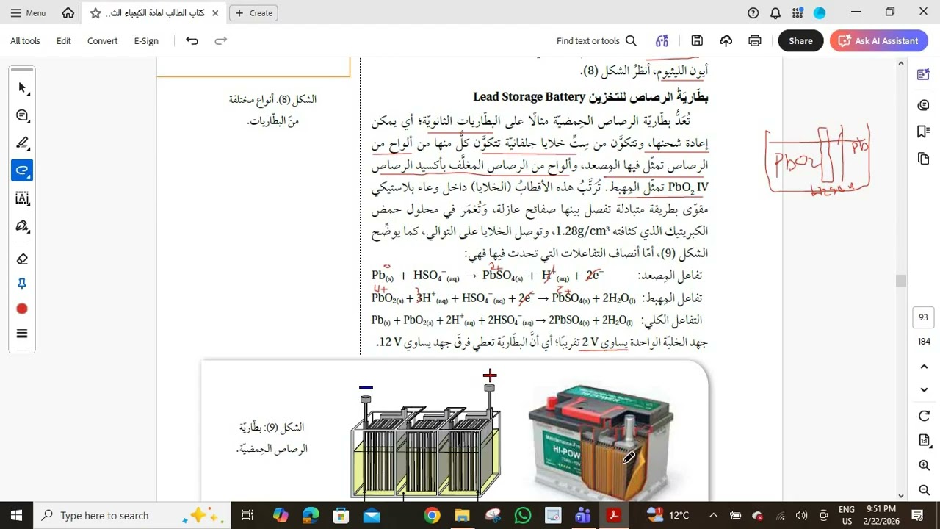Click the heading Lead Storage Battery
The height and width of the screenshot is (529, 940).
(529, 97)
